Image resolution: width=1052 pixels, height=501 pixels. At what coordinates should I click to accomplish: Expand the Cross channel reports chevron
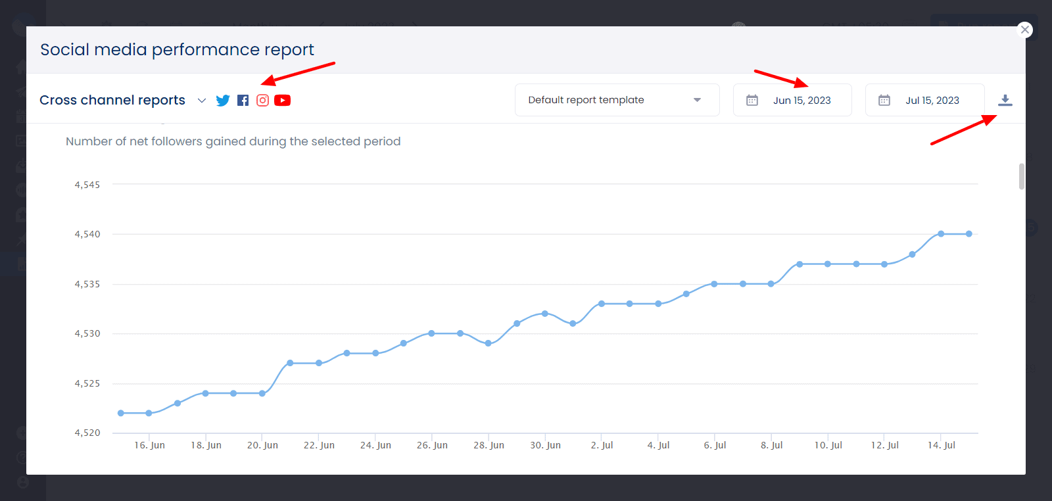pyautogui.click(x=202, y=101)
